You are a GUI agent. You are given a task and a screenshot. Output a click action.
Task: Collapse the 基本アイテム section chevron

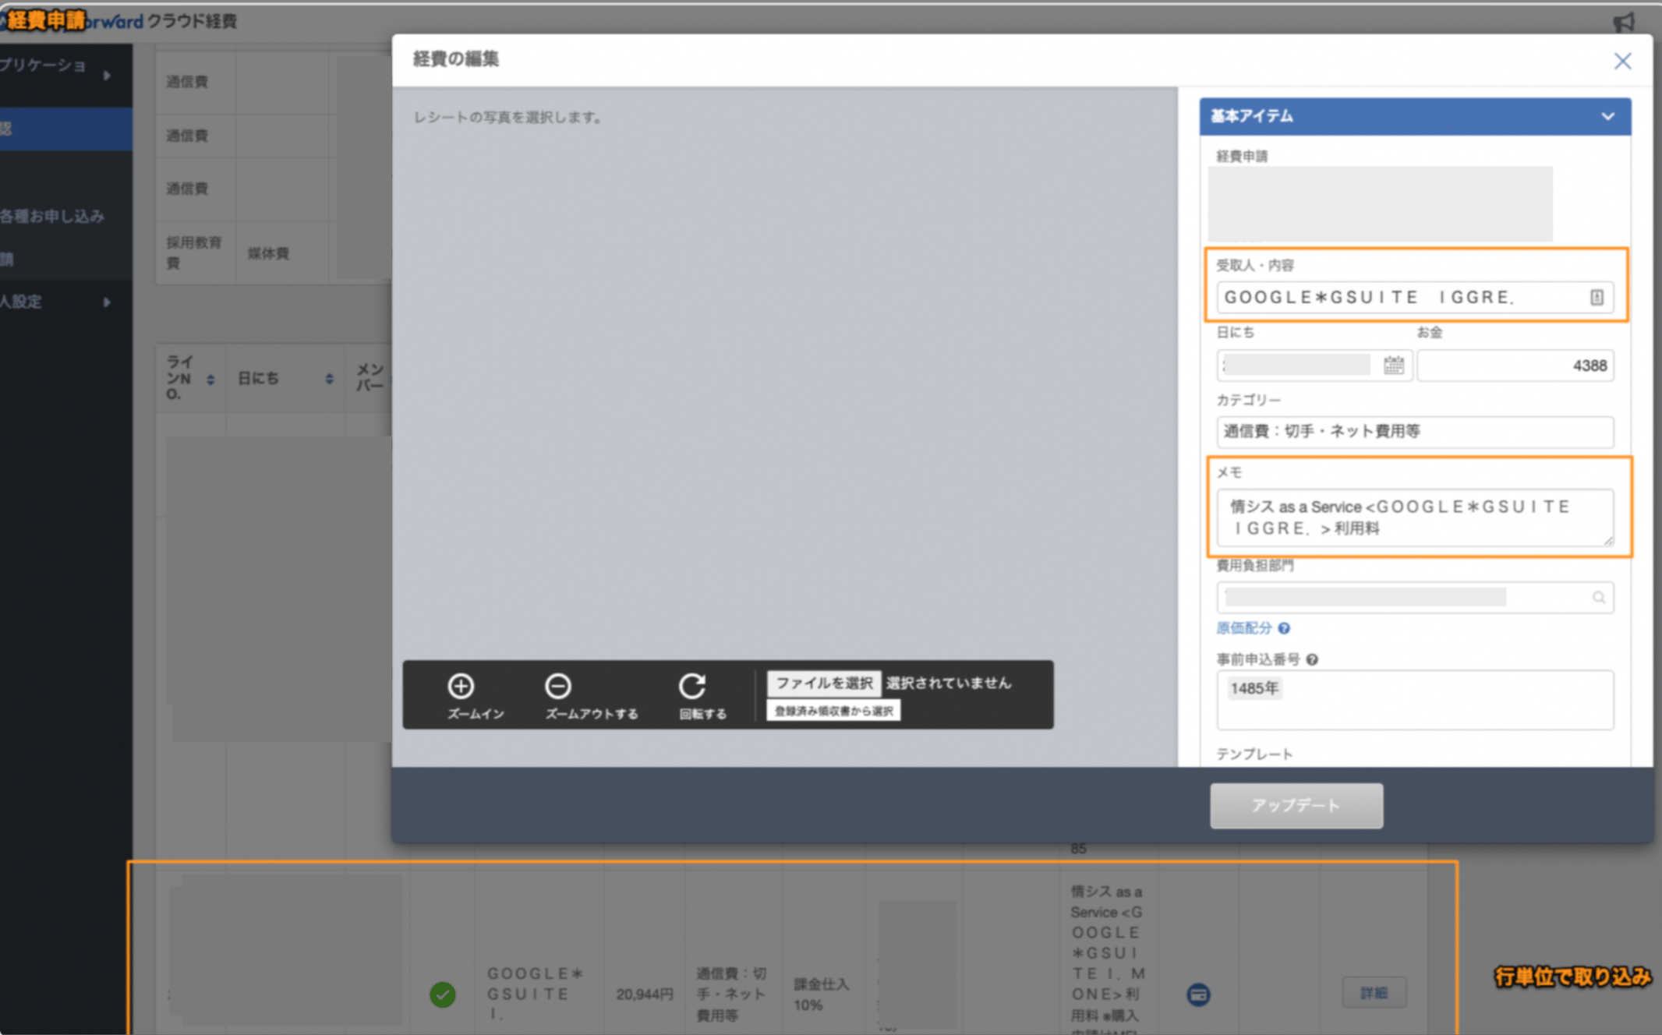tap(1607, 116)
